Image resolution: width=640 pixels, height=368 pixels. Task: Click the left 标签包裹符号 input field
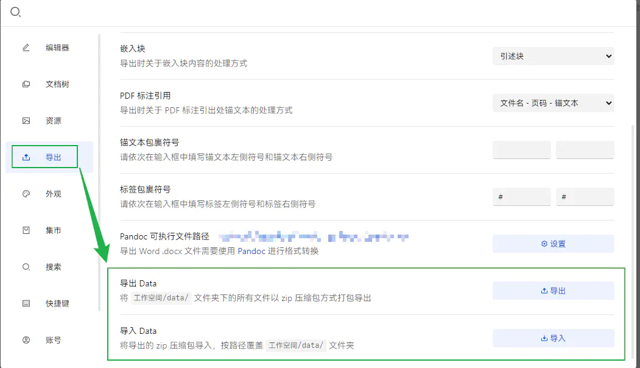[521, 197]
